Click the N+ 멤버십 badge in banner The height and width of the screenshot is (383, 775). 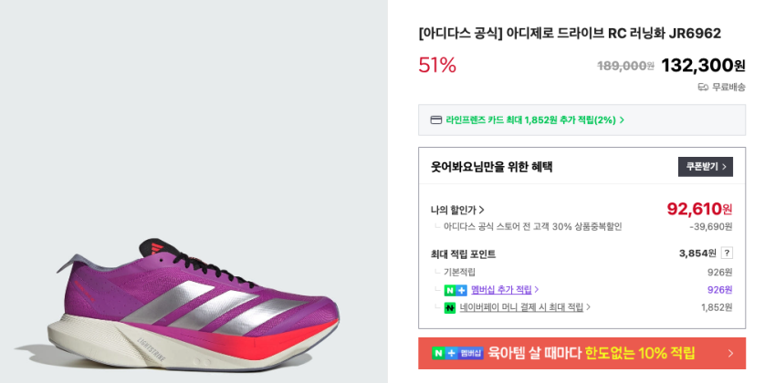coord(458,353)
